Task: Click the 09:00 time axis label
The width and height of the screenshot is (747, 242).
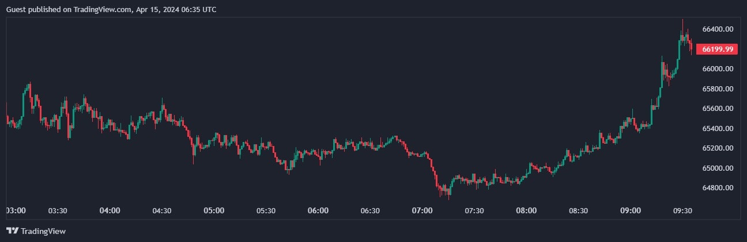Action: tap(631, 211)
